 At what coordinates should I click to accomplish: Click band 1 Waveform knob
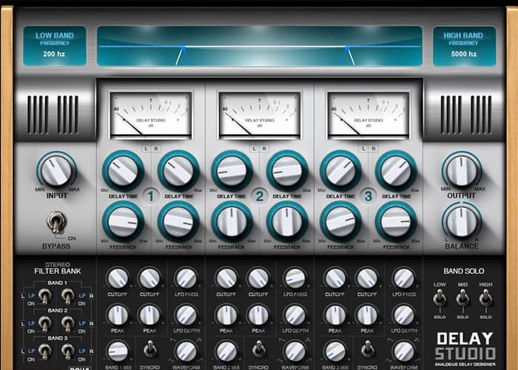click(186, 351)
